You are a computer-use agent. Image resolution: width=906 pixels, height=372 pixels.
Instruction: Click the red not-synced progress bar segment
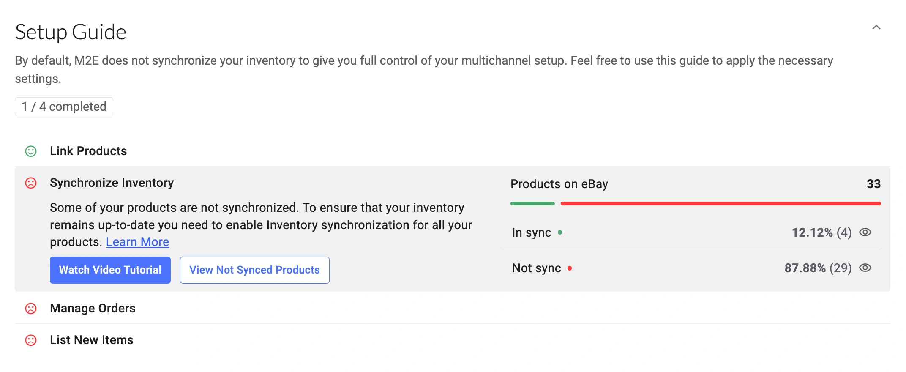(720, 204)
